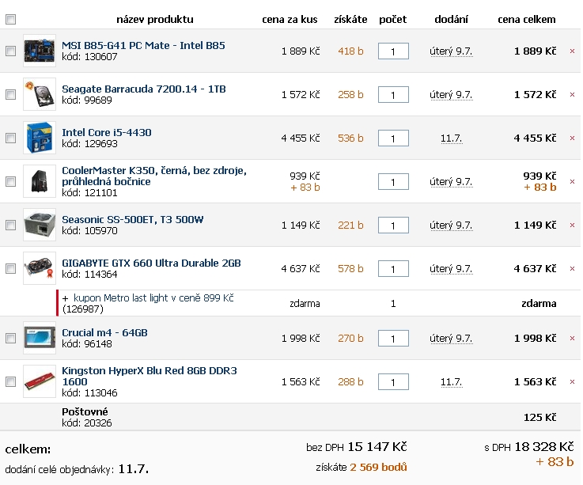
Task: Click kód: 130607 under MSI board
Action: pos(89,56)
